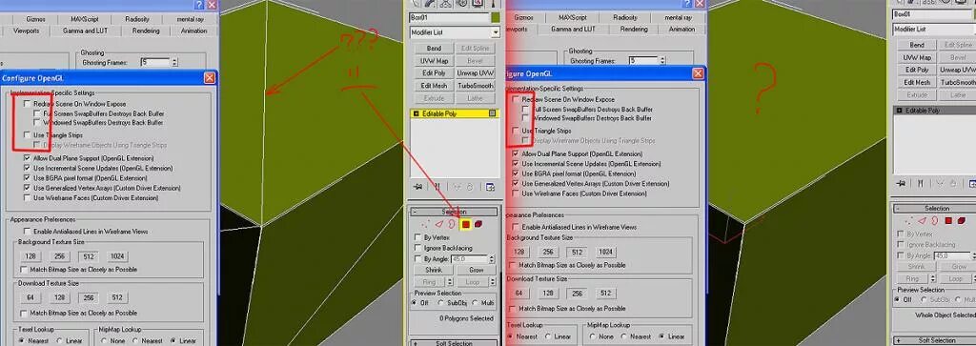Click highlighted Polygon sub-object icon in left panel
The image size is (976, 346).
tap(465, 225)
